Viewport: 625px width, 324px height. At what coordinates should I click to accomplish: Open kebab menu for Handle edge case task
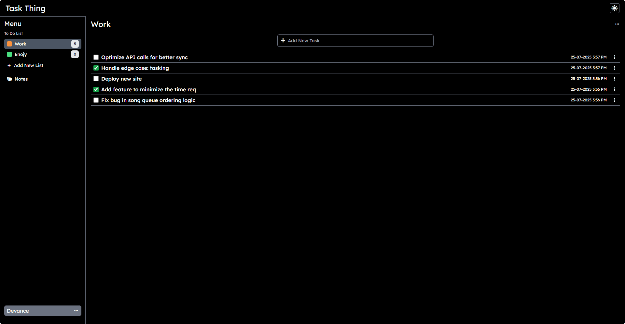point(614,68)
